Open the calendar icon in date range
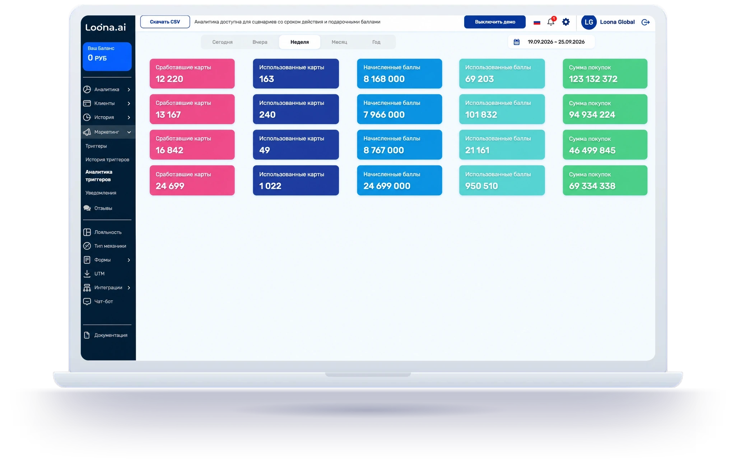 516,42
